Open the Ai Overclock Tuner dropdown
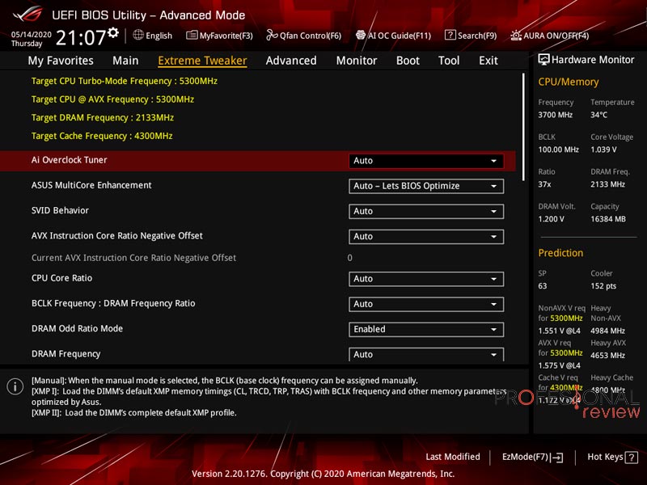647x485 pixels. [426, 161]
